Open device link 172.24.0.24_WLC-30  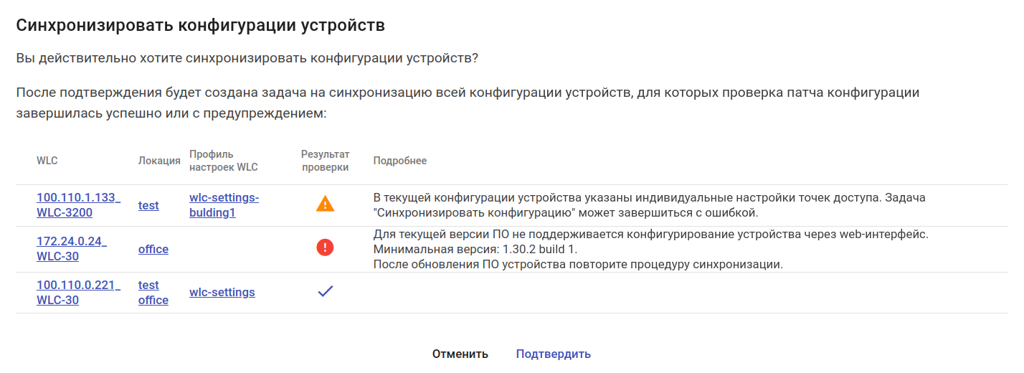click(71, 249)
